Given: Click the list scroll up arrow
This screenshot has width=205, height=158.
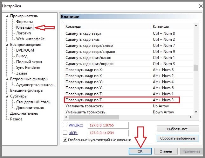Looking at the screenshot, I should (x=196, y=26).
